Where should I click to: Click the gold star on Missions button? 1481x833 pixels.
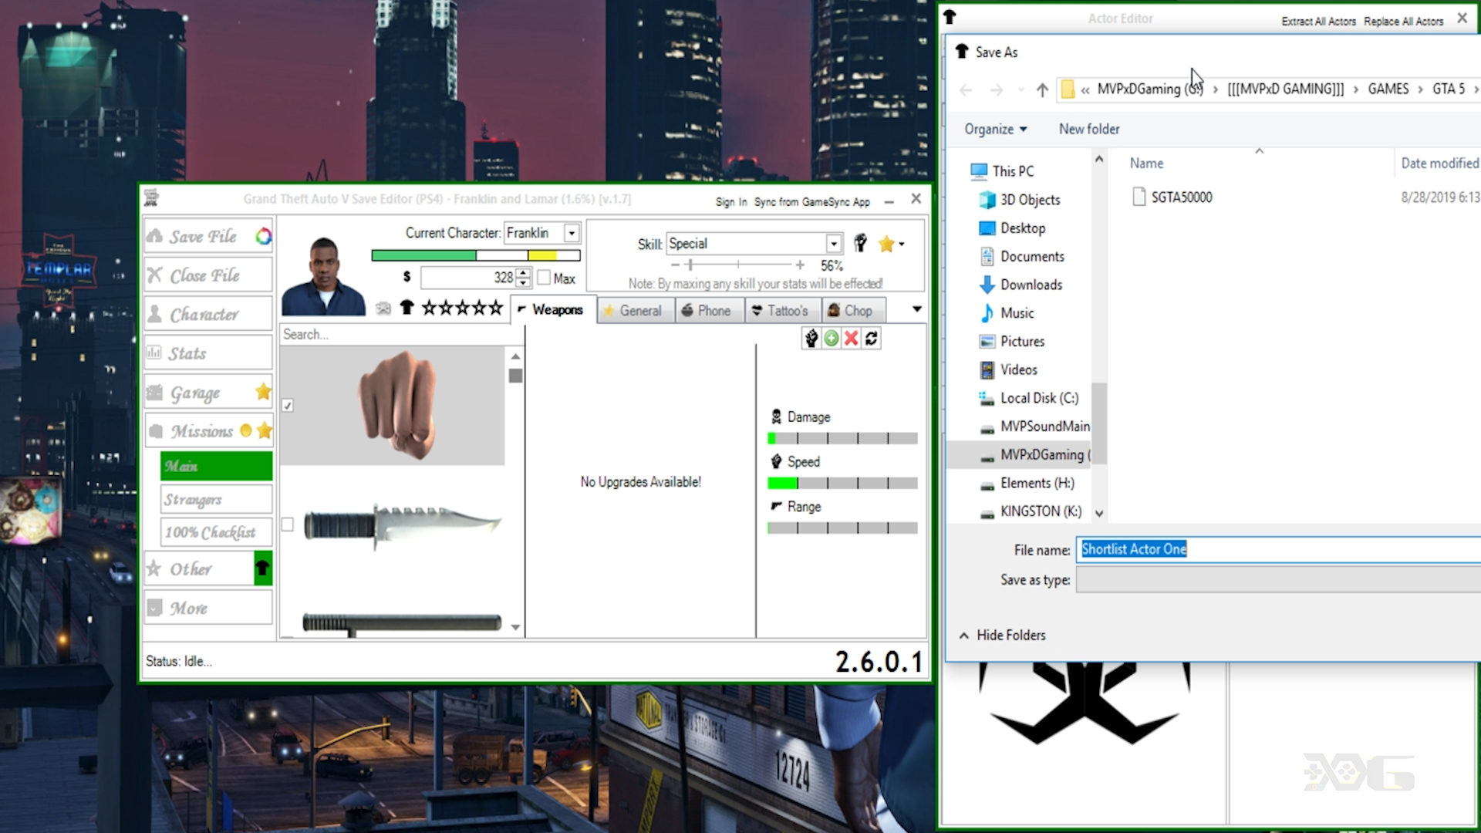click(x=264, y=430)
